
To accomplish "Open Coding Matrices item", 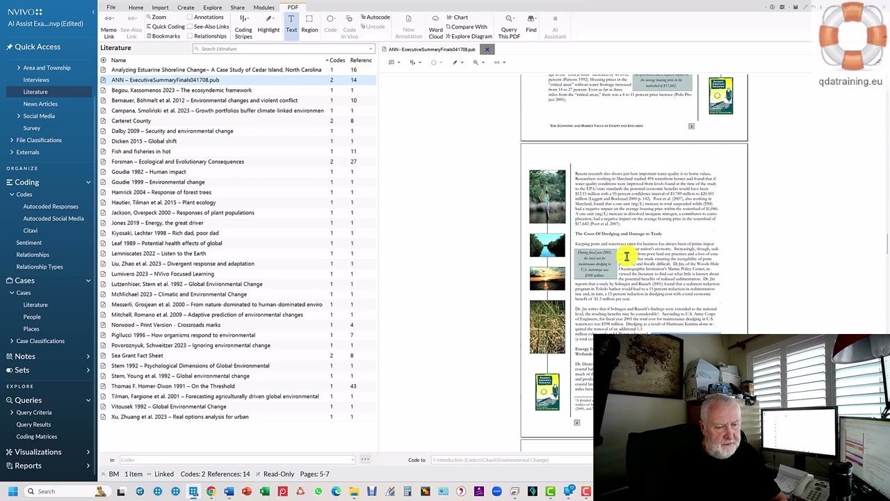I will [36, 437].
